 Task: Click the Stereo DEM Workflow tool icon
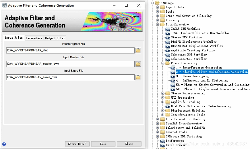(x=168, y=37)
